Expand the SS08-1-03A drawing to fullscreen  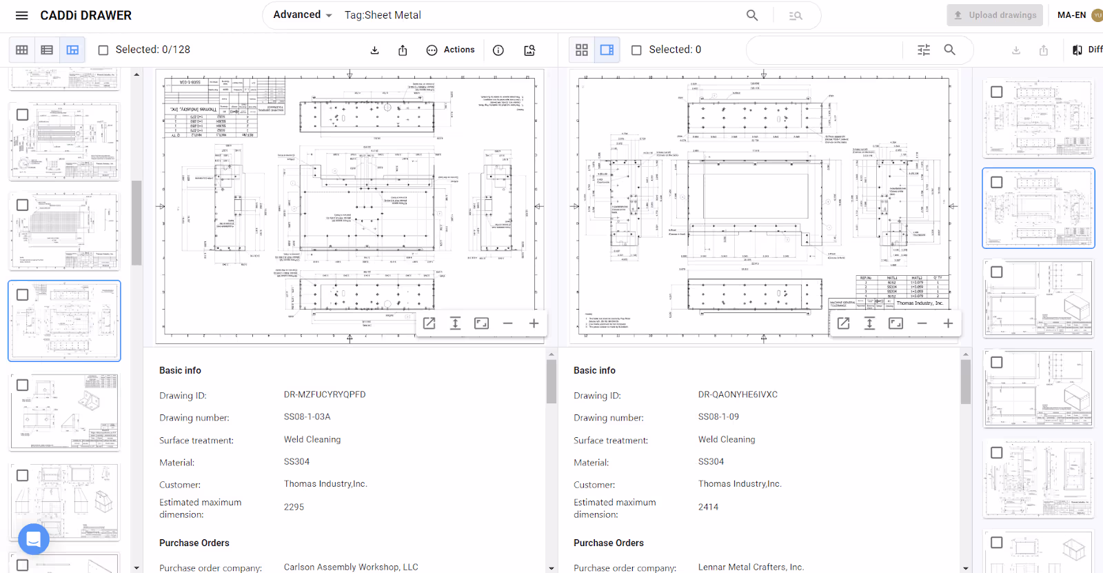point(481,323)
